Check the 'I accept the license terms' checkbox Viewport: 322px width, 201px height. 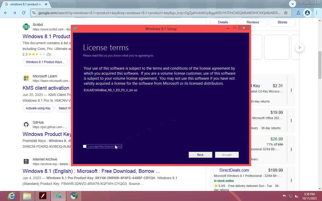coord(85,146)
